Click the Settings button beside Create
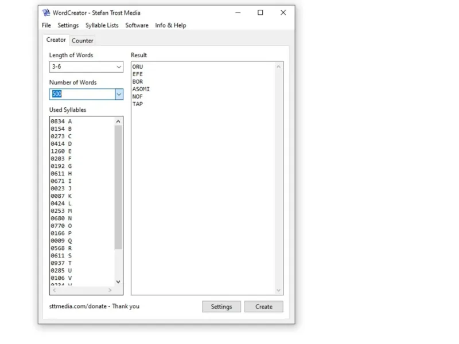Screen dimensions: 459x344 (221, 307)
